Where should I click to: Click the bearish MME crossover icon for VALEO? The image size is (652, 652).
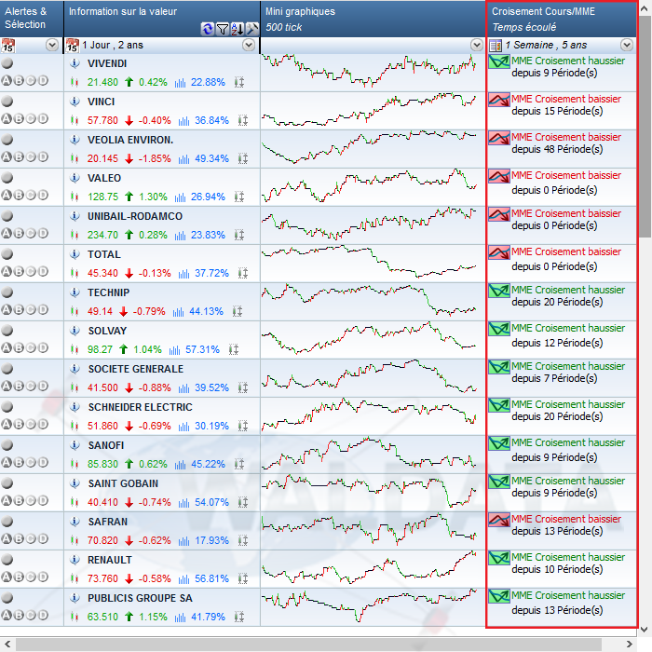pos(499,176)
